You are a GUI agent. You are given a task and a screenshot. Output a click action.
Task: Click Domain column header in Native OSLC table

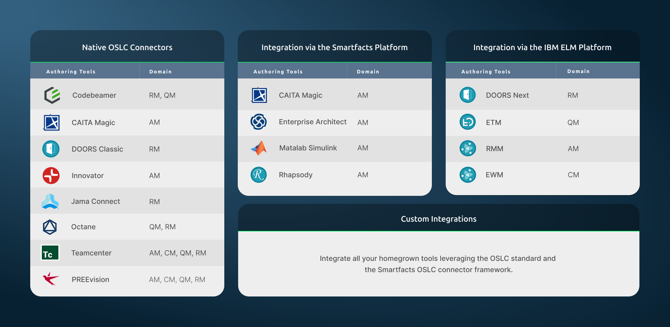coord(160,72)
